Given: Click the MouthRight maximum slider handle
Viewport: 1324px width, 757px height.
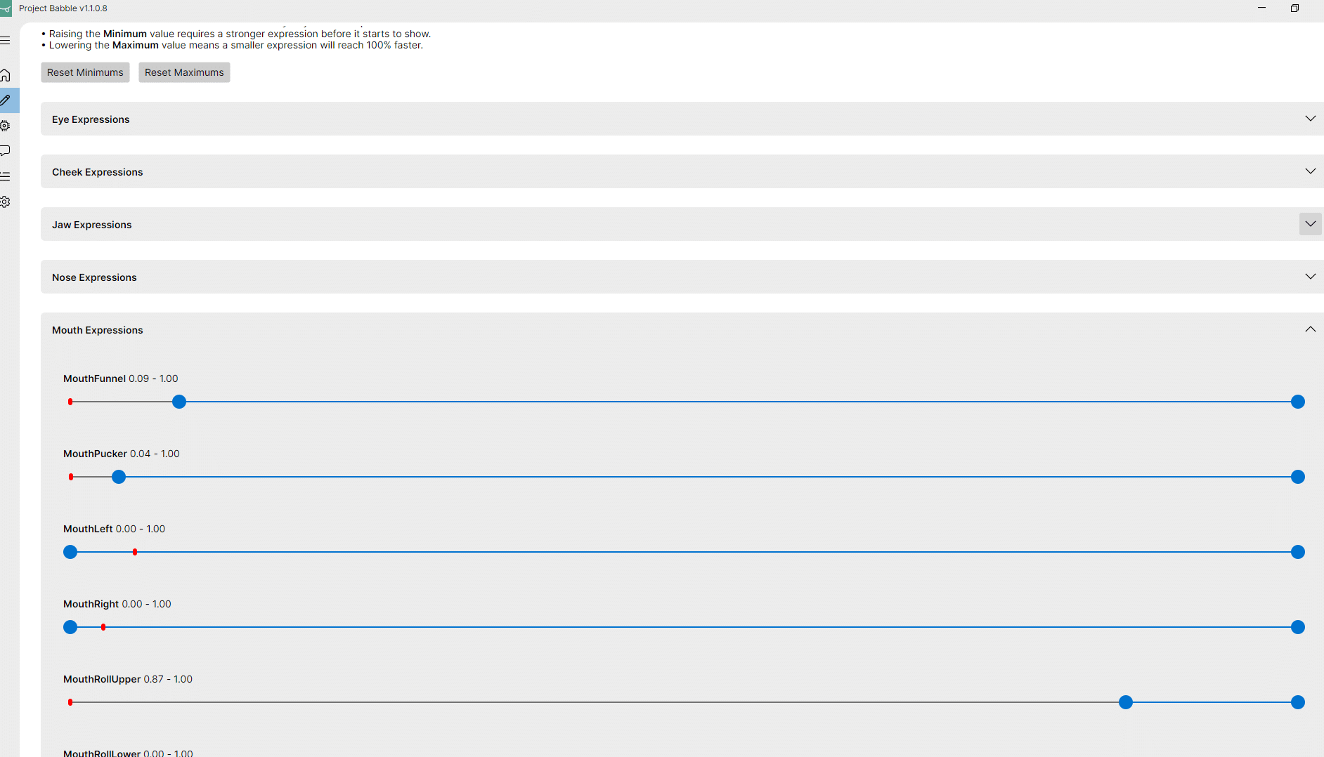Looking at the screenshot, I should point(1298,627).
